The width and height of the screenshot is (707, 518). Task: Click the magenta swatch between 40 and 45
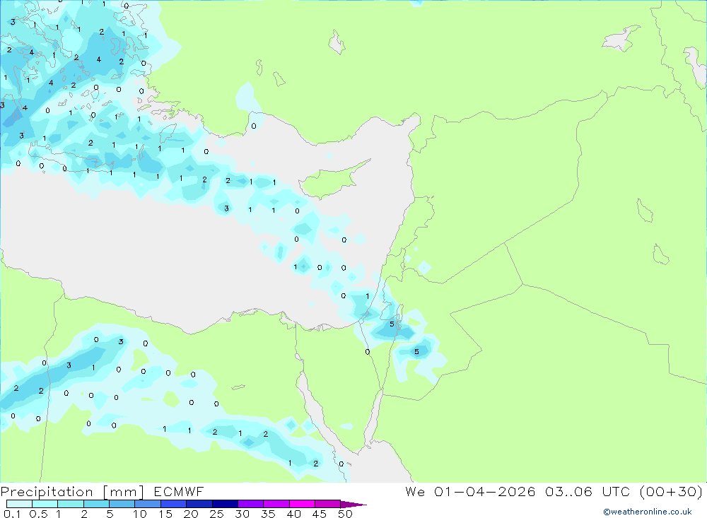pos(302,504)
